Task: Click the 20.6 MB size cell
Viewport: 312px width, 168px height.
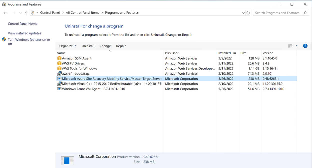Action: [253, 63]
